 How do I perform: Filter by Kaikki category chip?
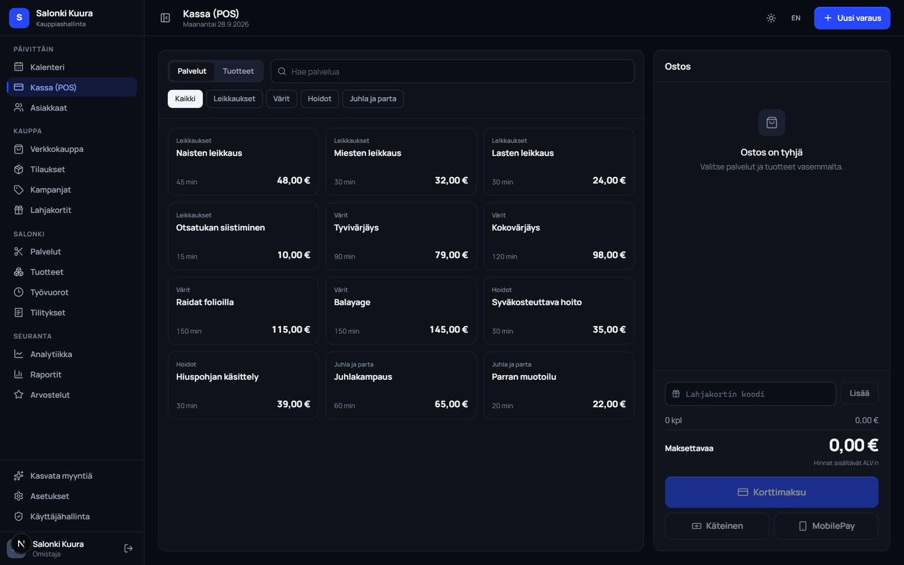point(185,99)
